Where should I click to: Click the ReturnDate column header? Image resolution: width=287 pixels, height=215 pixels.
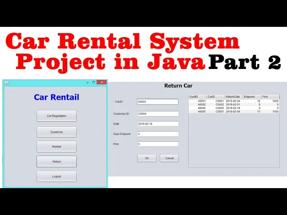pos(234,97)
